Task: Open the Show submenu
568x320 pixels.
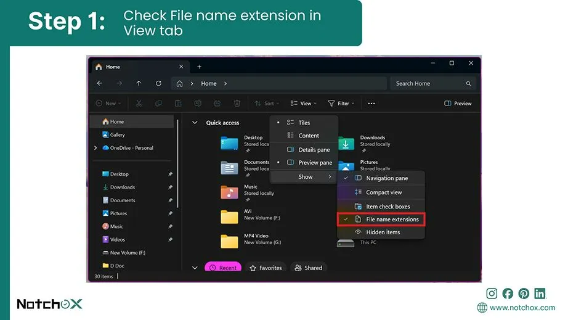Action: click(304, 177)
